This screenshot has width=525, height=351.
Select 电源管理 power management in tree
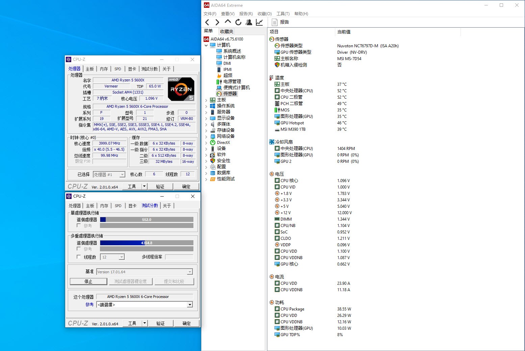(232, 81)
